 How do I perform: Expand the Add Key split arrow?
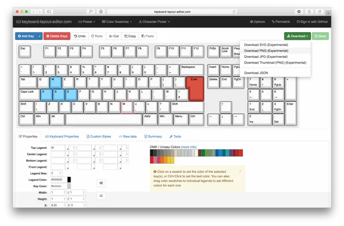[x=40, y=36]
